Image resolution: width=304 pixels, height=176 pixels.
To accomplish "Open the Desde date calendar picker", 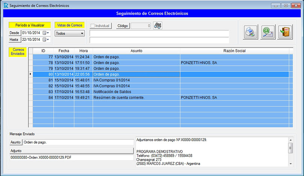I will pyautogui.click(x=46, y=33).
